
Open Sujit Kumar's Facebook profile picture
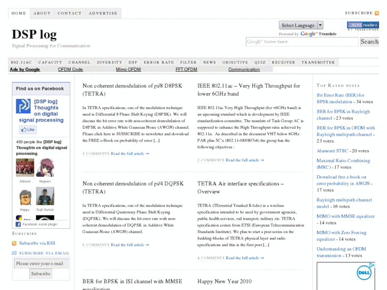(45, 196)
